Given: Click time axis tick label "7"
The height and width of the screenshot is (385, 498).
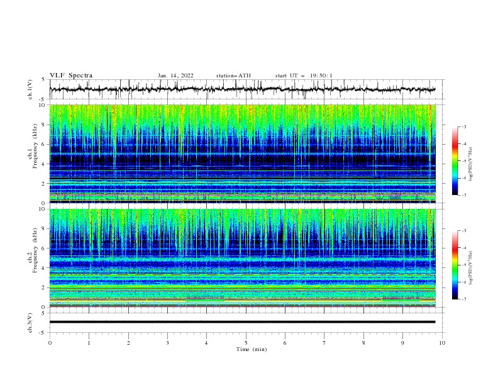Looking at the screenshot, I should pos(324,343).
